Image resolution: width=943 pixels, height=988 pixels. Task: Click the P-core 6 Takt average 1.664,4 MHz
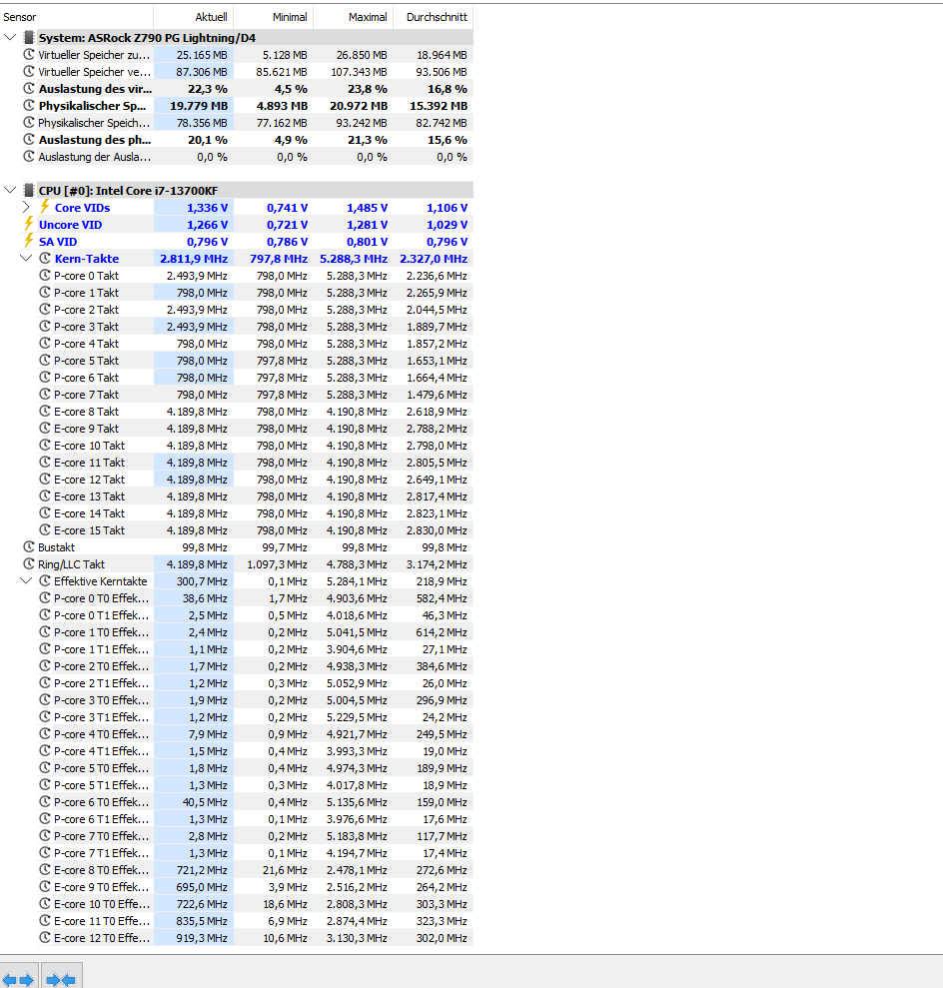437,378
